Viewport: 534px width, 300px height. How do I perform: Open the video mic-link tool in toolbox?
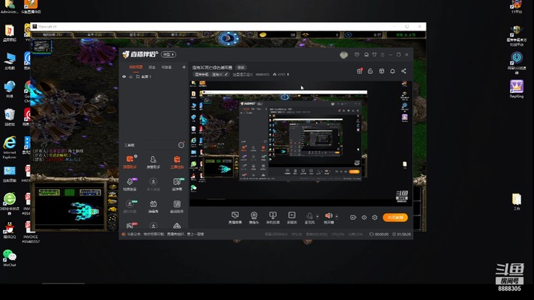130,184
